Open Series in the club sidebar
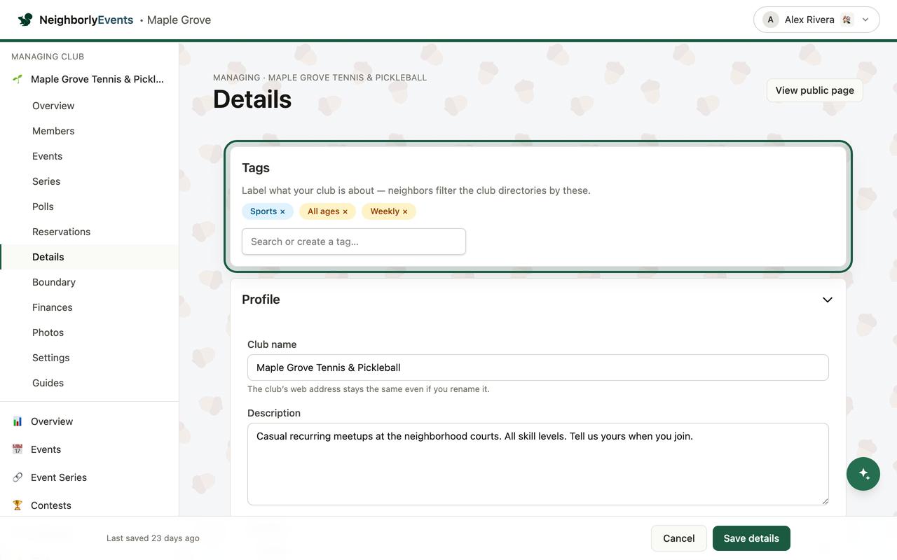Screen dimensions: 897x560 (x=46, y=181)
